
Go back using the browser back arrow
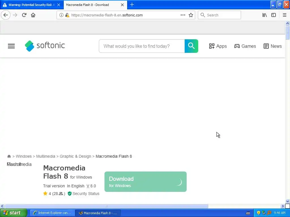(6, 15)
